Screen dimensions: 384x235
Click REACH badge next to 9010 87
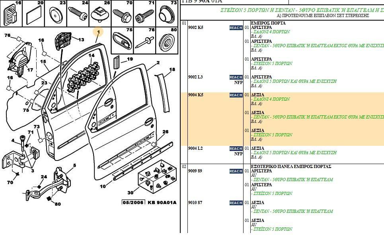(236, 203)
